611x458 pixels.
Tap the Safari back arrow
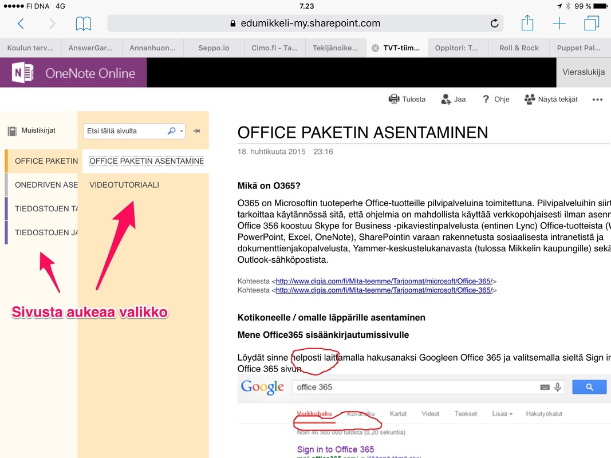[x=21, y=23]
